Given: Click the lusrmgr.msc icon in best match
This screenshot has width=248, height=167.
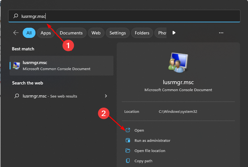Looking at the screenshot, I should pyautogui.click(x=16, y=66).
